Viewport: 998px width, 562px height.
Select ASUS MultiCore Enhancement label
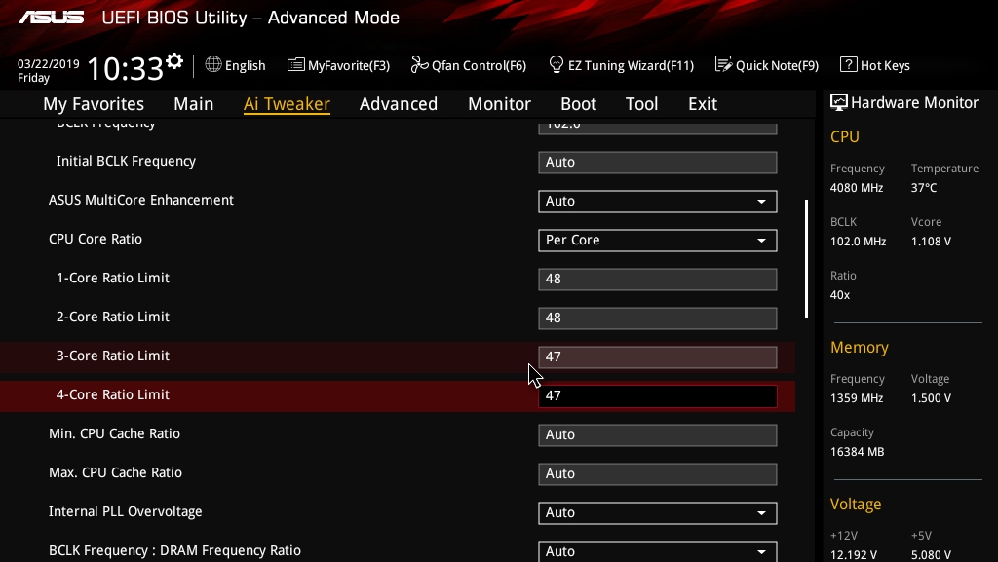point(141,200)
